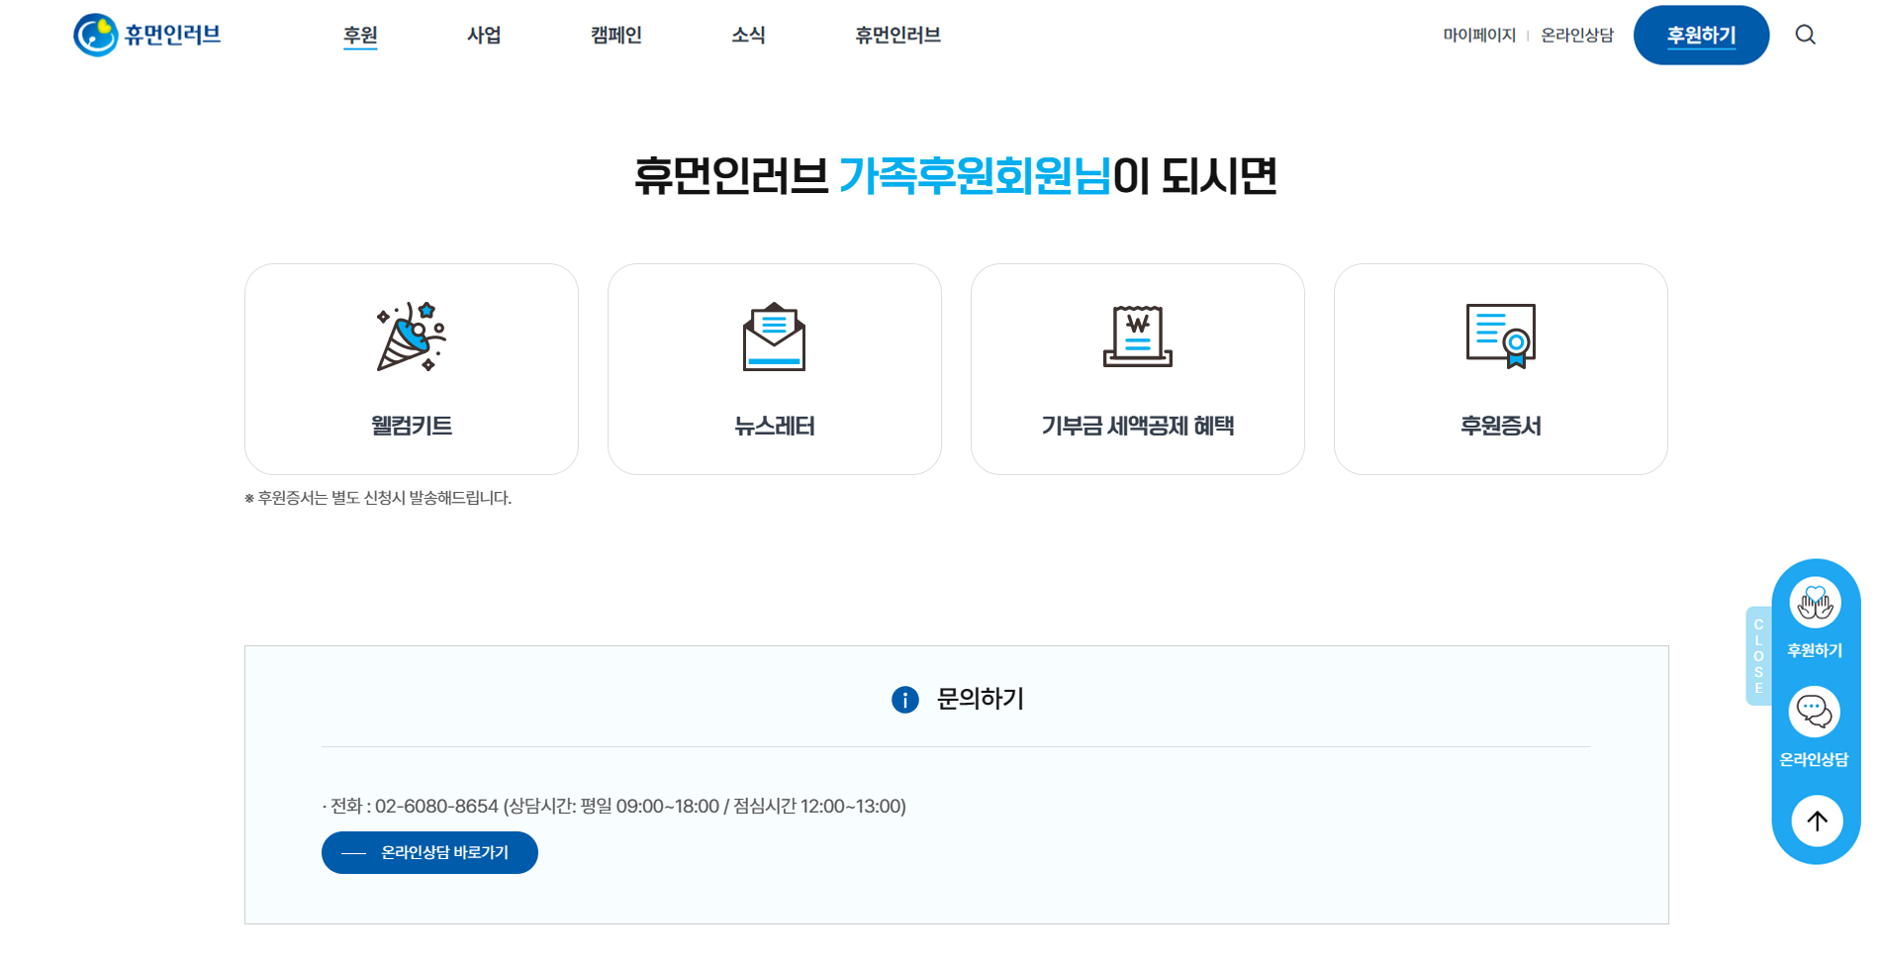Open the 휴먼인러브 navigation menu
This screenshot has width=1882, height=965.
tap(897, 35)
